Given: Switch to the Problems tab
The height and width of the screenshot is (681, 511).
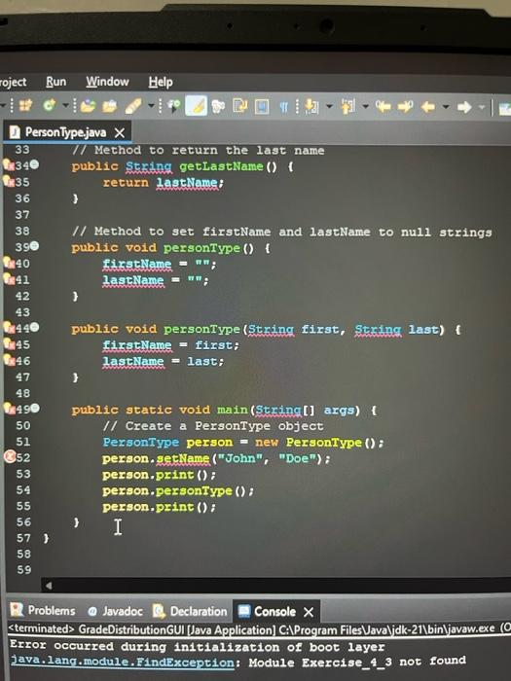Looking at the screenshot, I should pos(43,610).
